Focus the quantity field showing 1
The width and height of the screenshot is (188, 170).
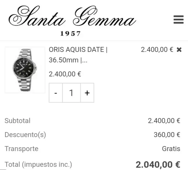click(71, 93)
